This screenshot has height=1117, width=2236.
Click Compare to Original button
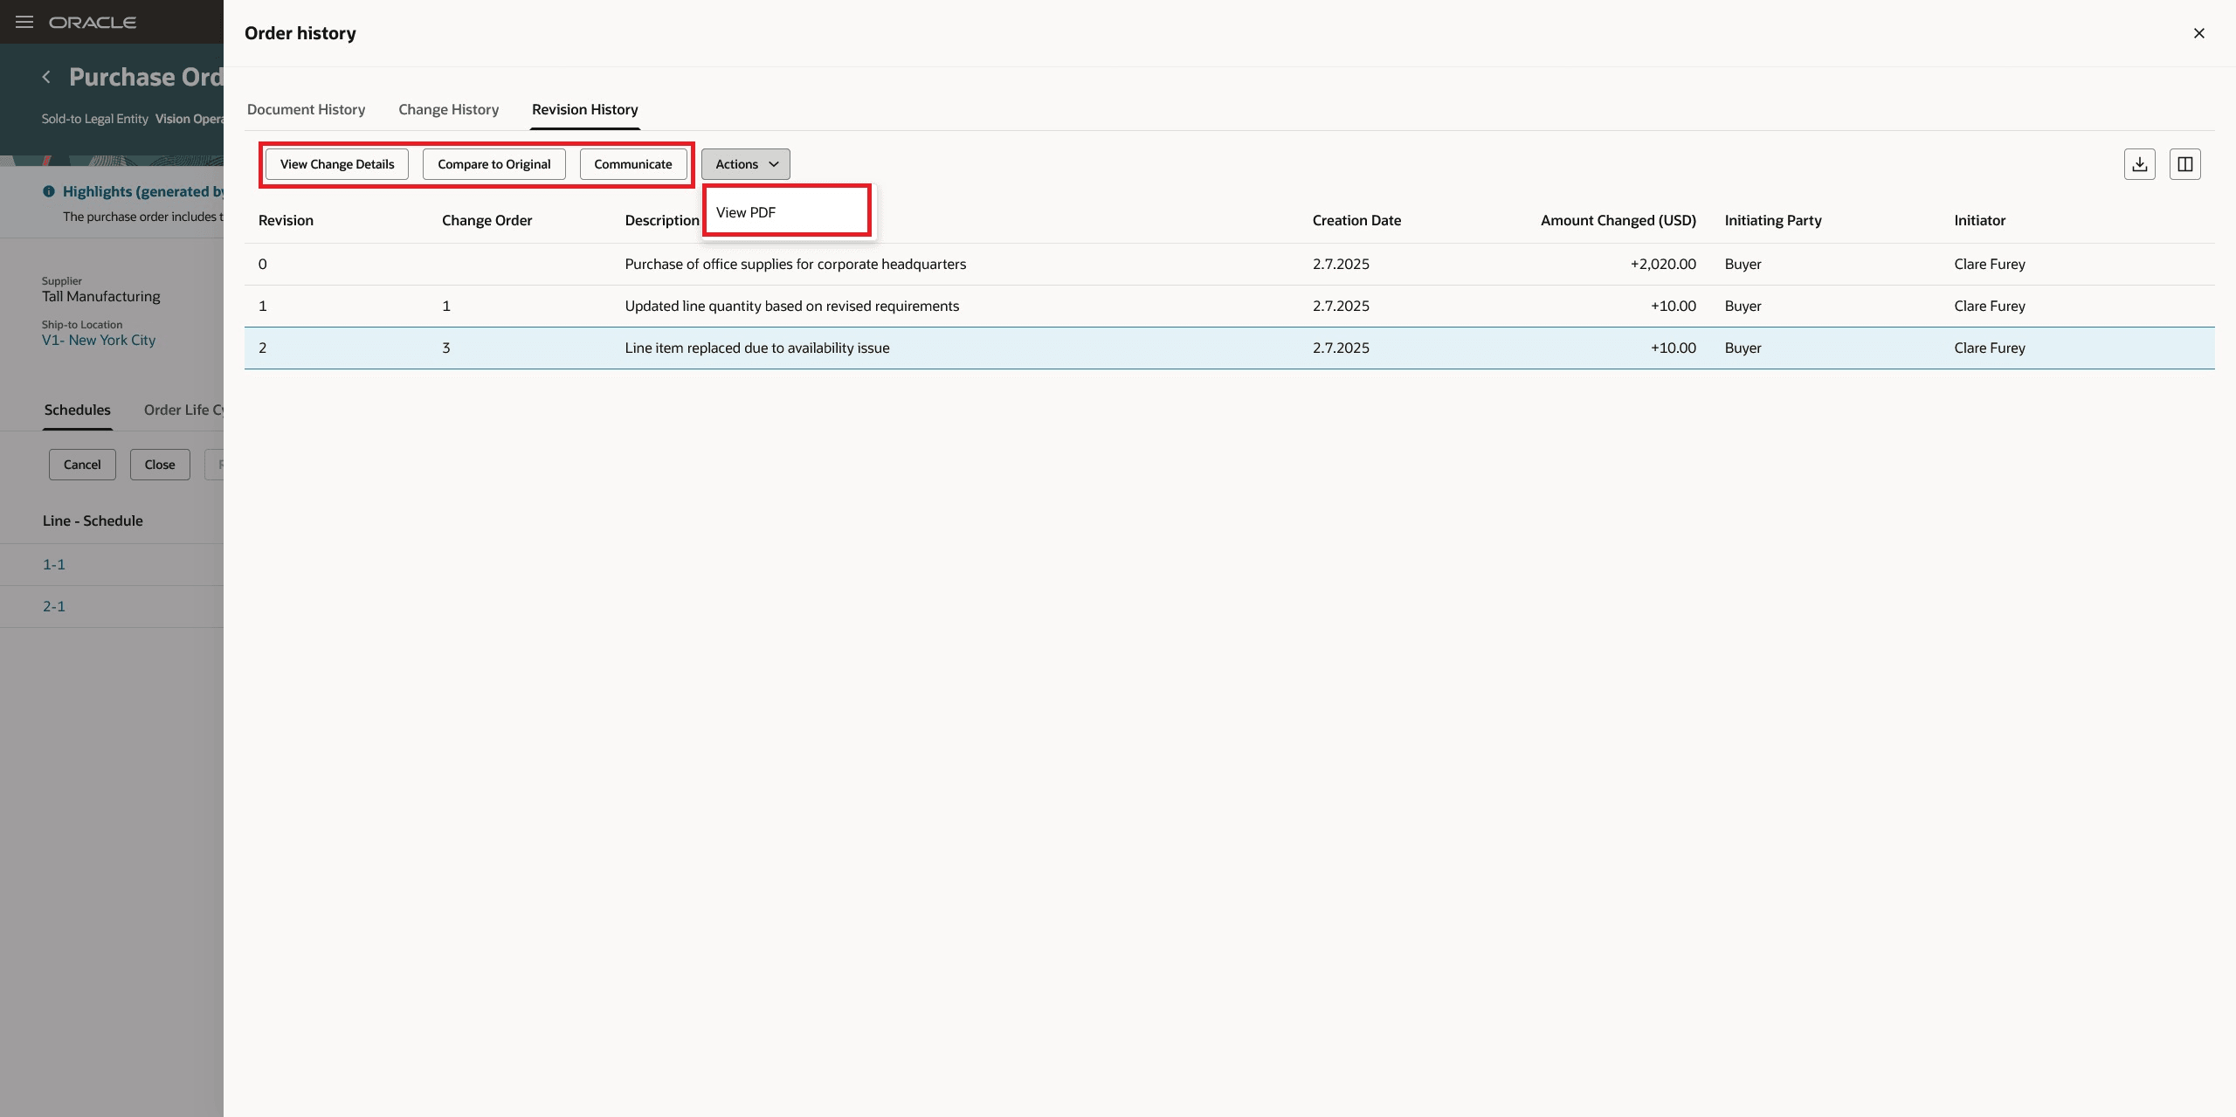pyautogui.click(x=493, y=164)
